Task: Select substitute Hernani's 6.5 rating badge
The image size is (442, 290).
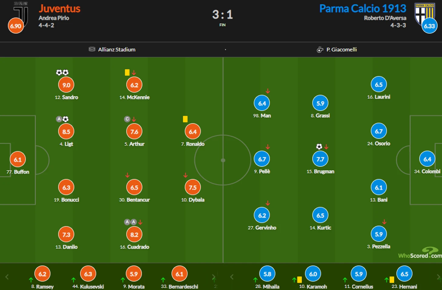Action: click(404, 274)
